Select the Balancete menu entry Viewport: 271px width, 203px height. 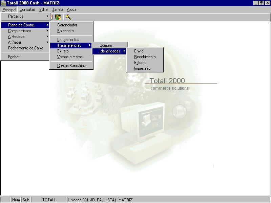point(71,31)
